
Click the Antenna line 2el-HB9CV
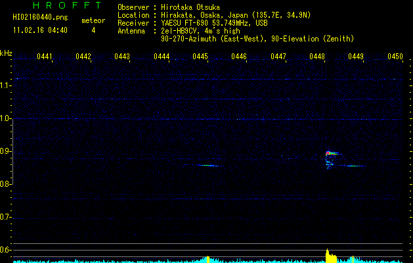point(200,31)
